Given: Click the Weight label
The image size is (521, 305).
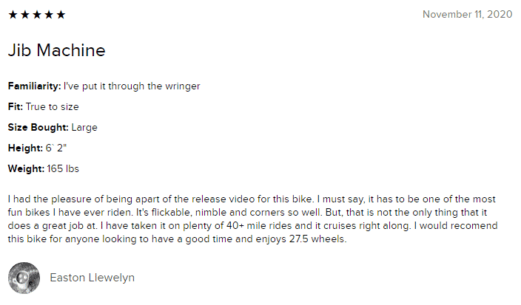Looking at the screenshot, I should [x=26, y=168].
